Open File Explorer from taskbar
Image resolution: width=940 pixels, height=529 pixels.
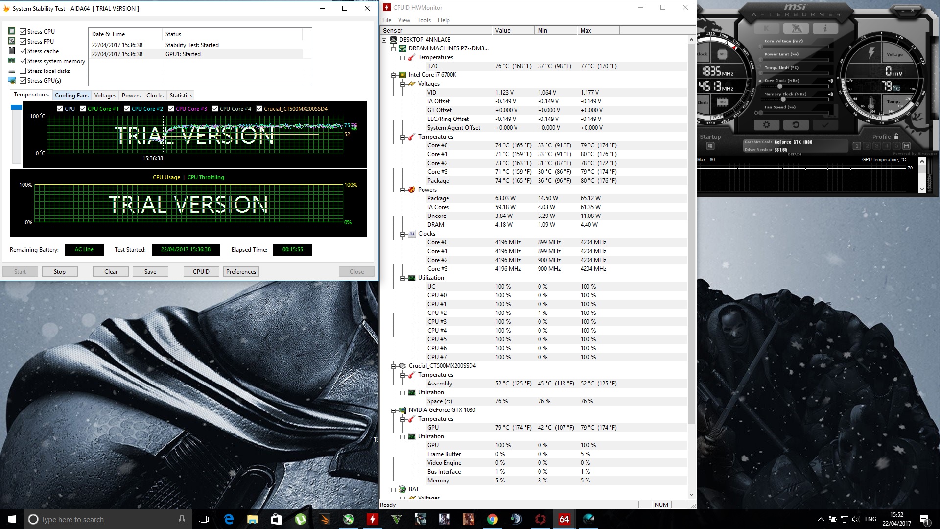tap(253, 519)
